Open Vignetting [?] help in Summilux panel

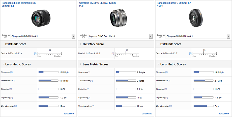pos(12,98)
